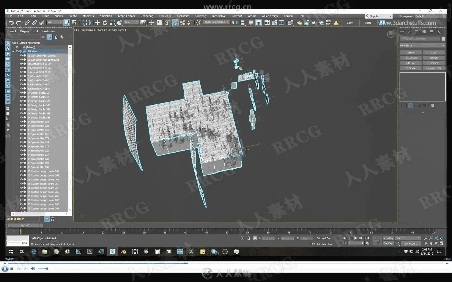
Task: Launch 3ds Max from the Windows taskbar
Action: pyautogui.click(x=112, y=252)
